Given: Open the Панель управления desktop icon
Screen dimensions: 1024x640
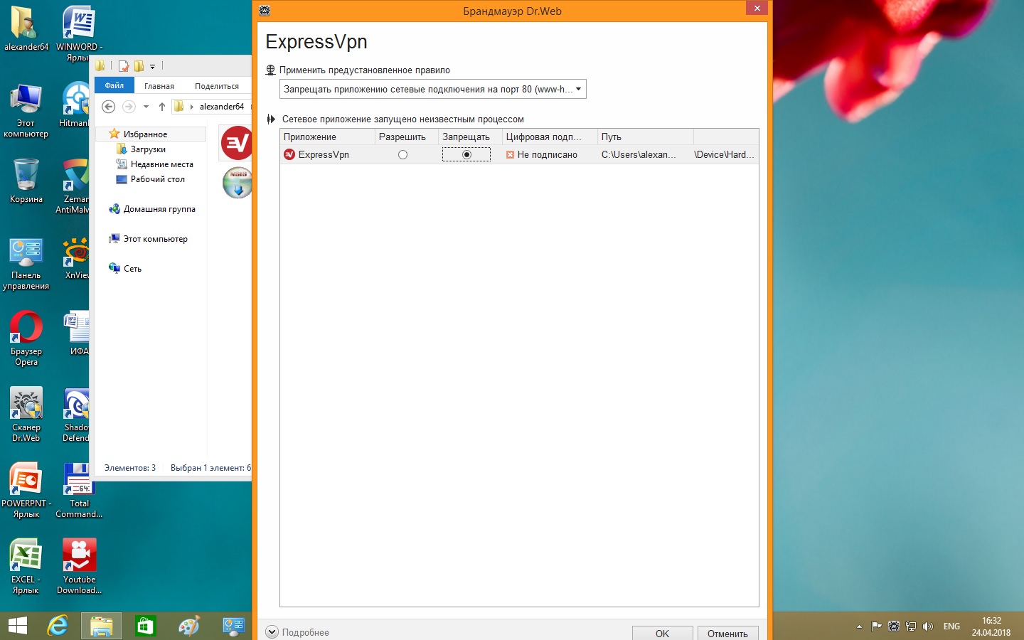Looking at the screenshot, I should [x=26, y=265].
